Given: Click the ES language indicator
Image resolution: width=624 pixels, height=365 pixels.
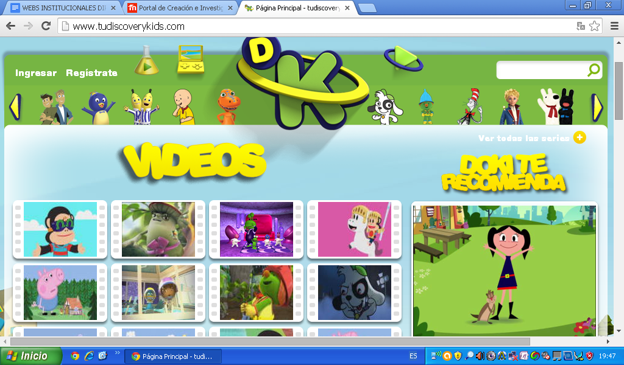Looking at the screenshot, I should (x=413, y=356).
